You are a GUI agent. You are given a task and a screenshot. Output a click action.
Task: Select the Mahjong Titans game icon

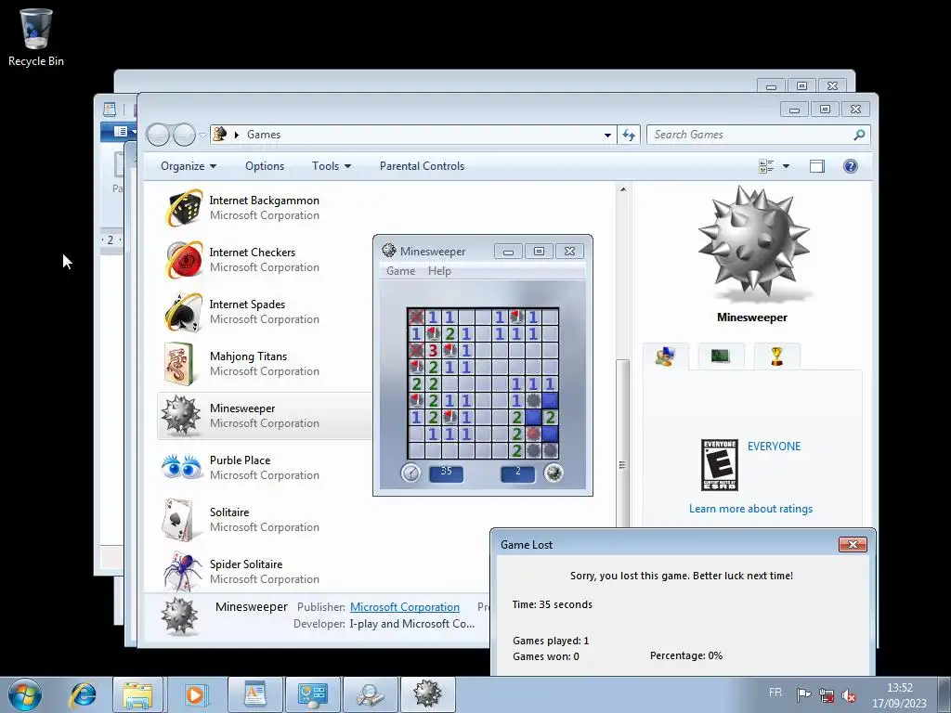pos(179,364)
